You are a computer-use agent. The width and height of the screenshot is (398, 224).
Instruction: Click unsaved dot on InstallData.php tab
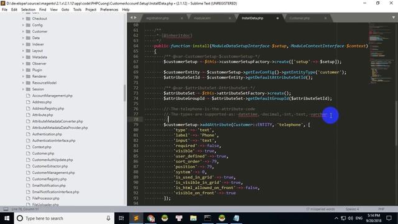[277, 18]
